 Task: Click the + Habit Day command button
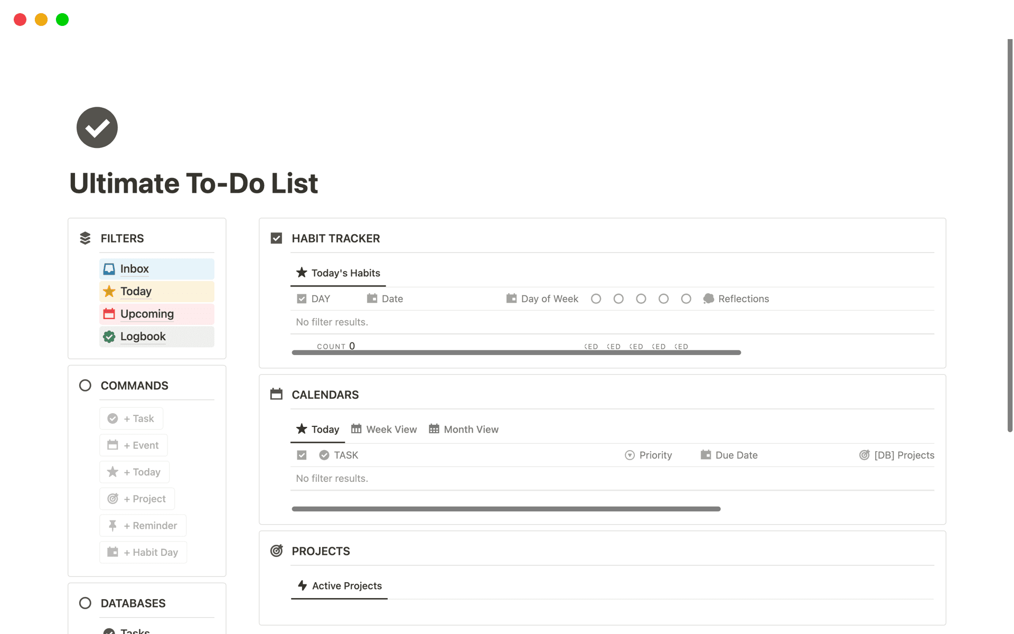pyautogui.click(x=143, y=552)
